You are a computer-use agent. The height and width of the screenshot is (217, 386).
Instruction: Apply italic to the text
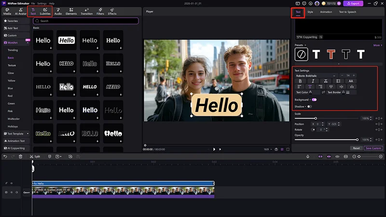313,81
